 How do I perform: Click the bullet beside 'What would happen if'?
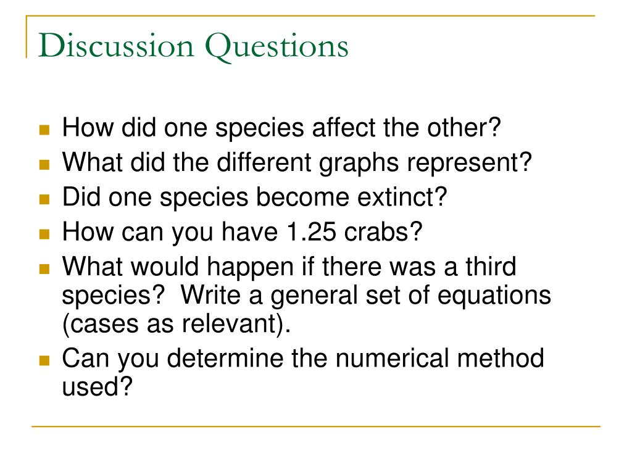point(44,268)
